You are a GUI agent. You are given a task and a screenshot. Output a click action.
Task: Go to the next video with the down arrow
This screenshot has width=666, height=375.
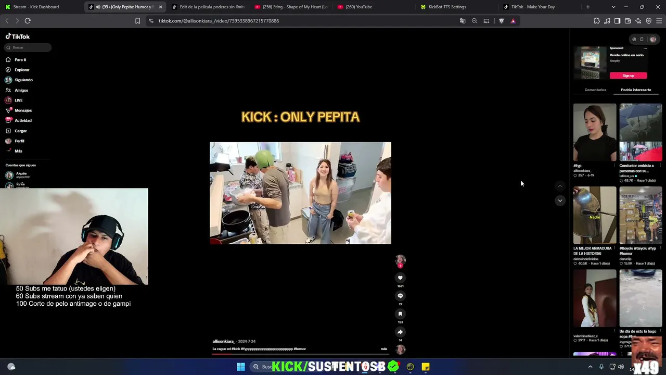coord(560,201)
